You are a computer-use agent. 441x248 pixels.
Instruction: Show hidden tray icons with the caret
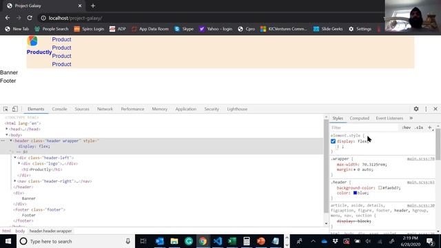point(313,241)
